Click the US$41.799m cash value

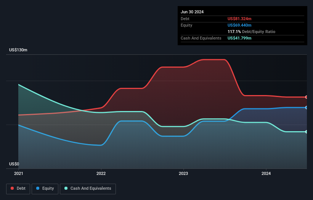(239, 38)
